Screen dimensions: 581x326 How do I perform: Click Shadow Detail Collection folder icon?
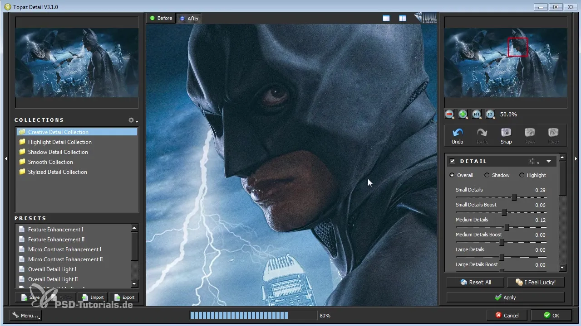pos(22,152)
